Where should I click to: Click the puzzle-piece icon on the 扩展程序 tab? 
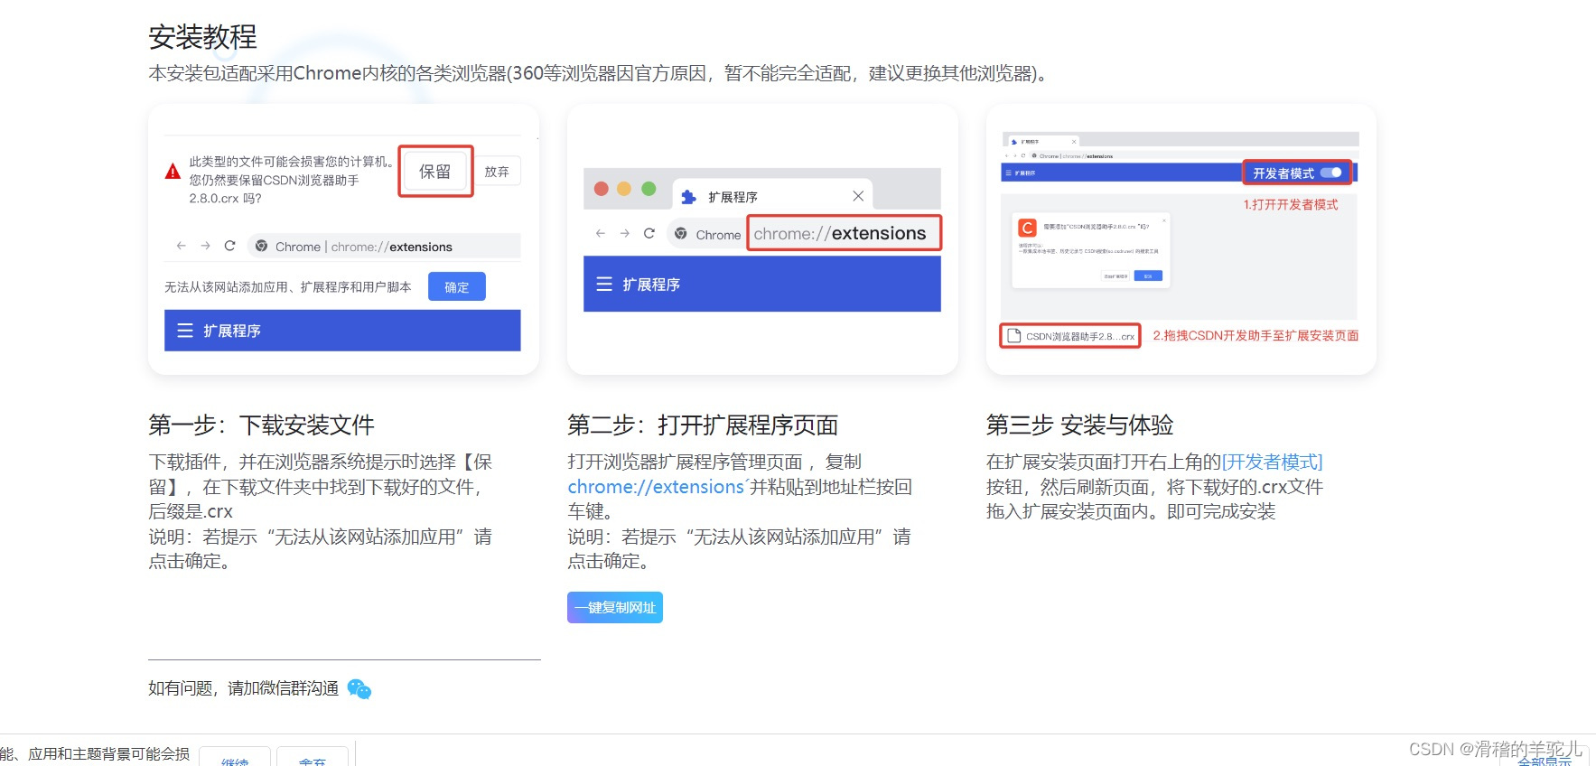689,197
